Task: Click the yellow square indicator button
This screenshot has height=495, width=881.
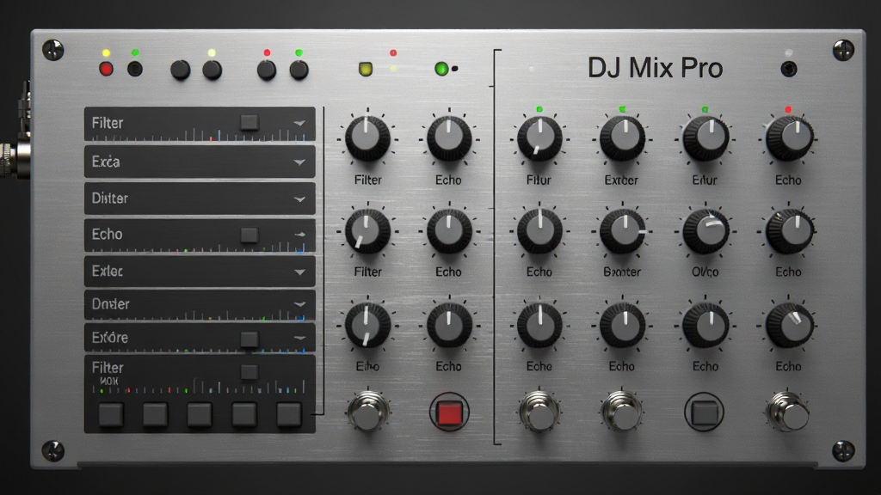Action: [365, 69]
